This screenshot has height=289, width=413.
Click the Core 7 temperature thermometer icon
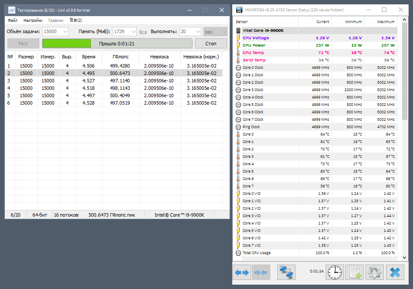pyautogui.click(x=238, y=186)
